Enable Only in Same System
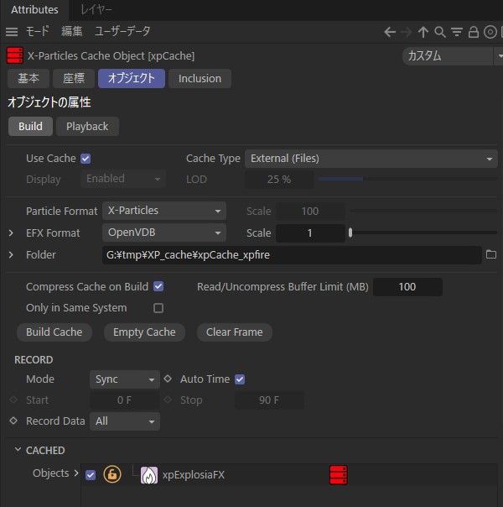The height and width of the screenshot is (507, 503). click(x=158, y=308)
